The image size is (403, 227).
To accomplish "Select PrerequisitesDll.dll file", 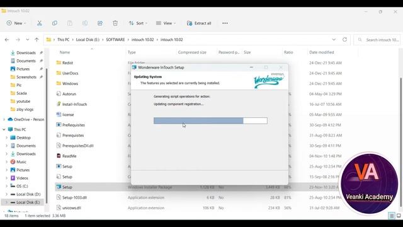I will [x=78, y=146].
